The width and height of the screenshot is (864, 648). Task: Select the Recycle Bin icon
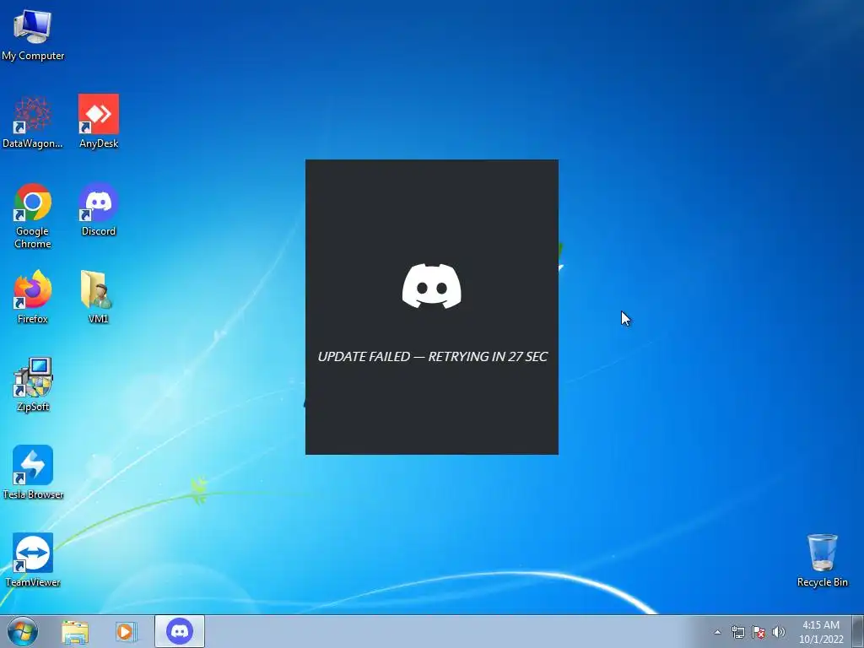pyautogui.click(x=822, y=560)
